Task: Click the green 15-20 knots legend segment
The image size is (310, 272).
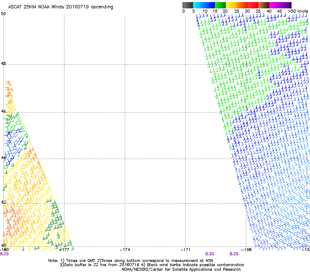Action: pyautogui.click(x=220, y=5)
